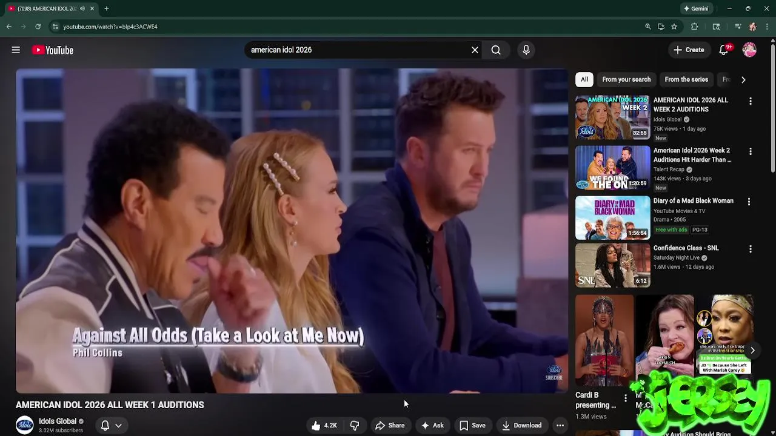Ask about this video
Viewport: 776px width, 436px height.
432,426
